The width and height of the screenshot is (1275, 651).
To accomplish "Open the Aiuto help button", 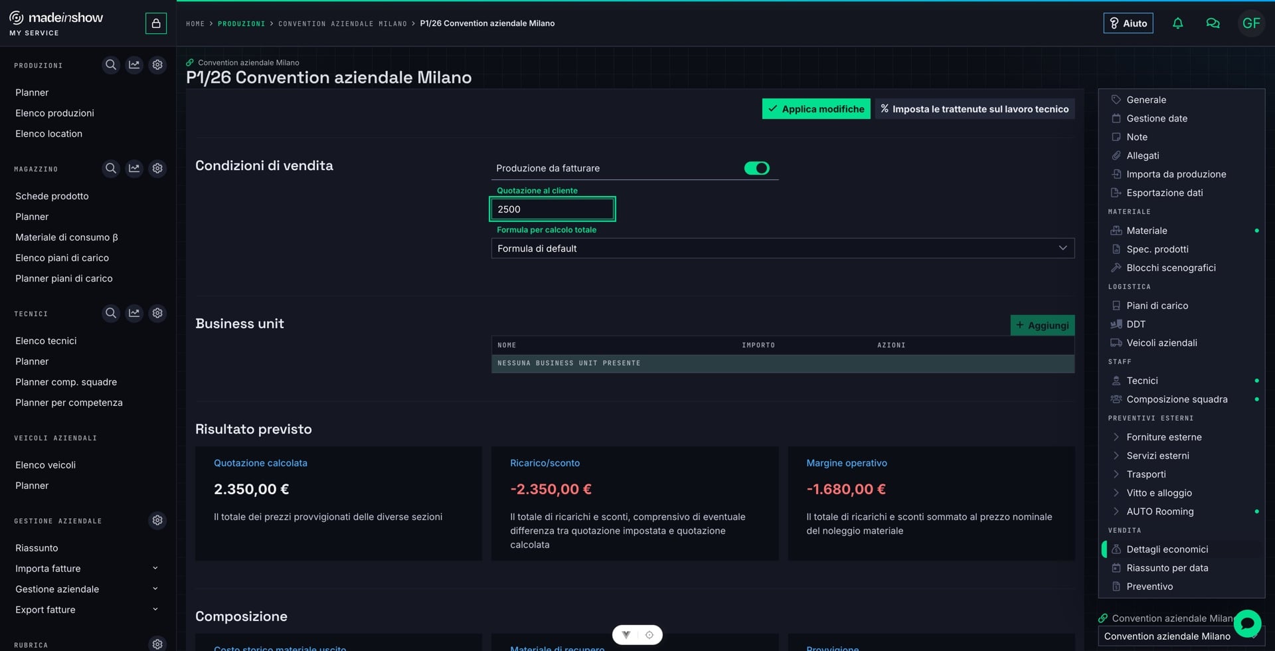I will click(1128, 23).
